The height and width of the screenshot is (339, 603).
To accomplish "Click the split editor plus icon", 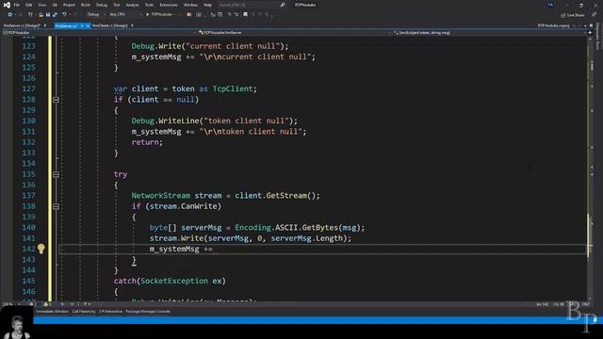I will point(590,33).
